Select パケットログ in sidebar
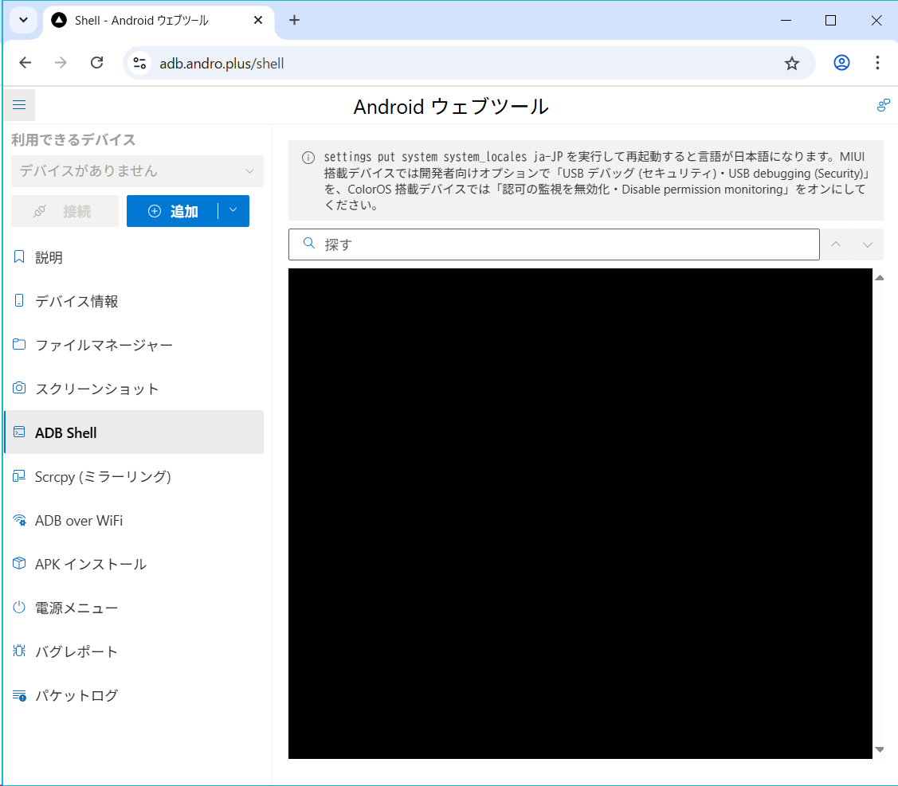This screenshot has width=898, height=786. (76, 695)
